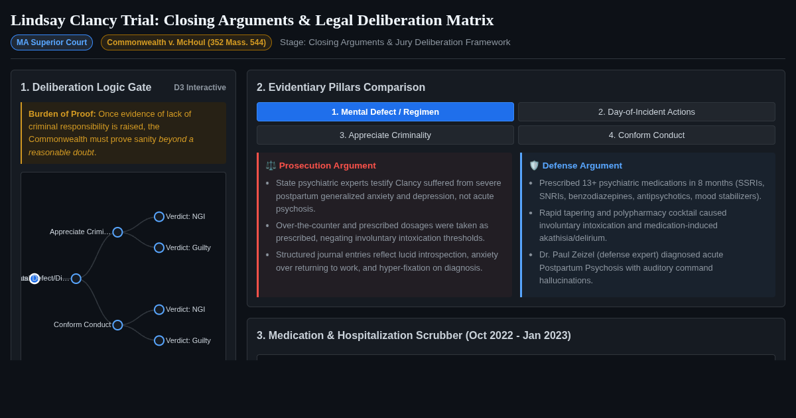The width and height of the screenshot is (796, 418).
Task: Click the bullet about state psychiatric experts' testimony
Action: click(x=389, y=196)
